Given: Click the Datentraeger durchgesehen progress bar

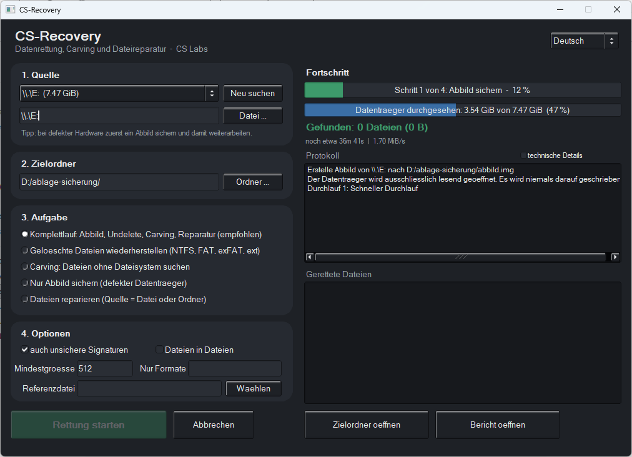Looking at the screenshot, I should pyautogui.click(x=463, y=110).
